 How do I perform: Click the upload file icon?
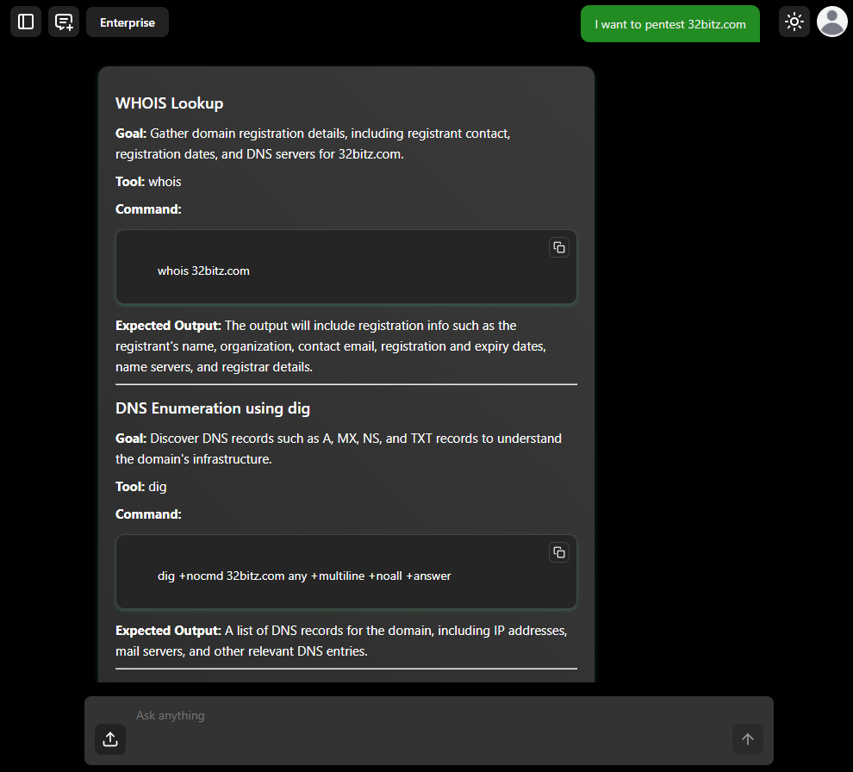(x=110, y=738)
